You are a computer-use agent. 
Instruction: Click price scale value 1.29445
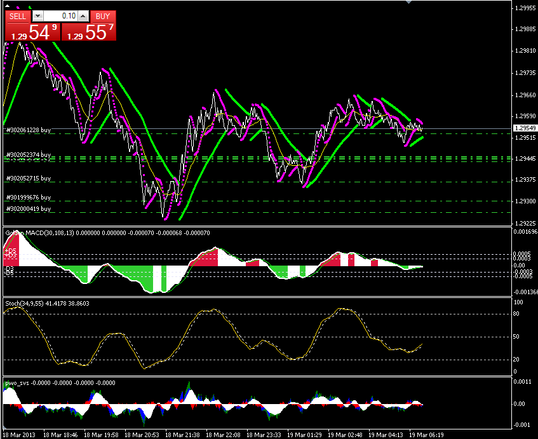coord(525,159)
